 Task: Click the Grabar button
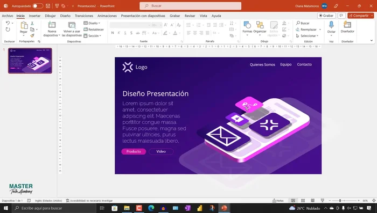point(326,16)
